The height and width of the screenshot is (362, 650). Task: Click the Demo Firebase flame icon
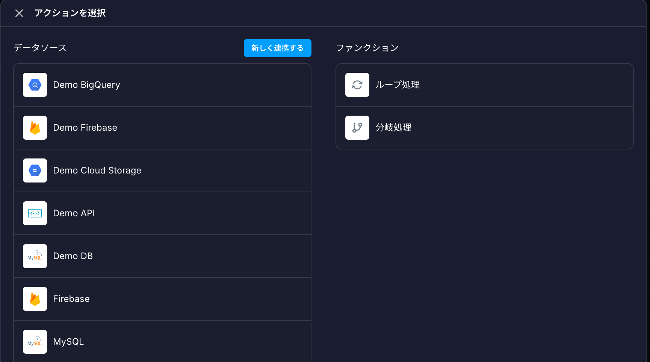[x=35, y=128]
